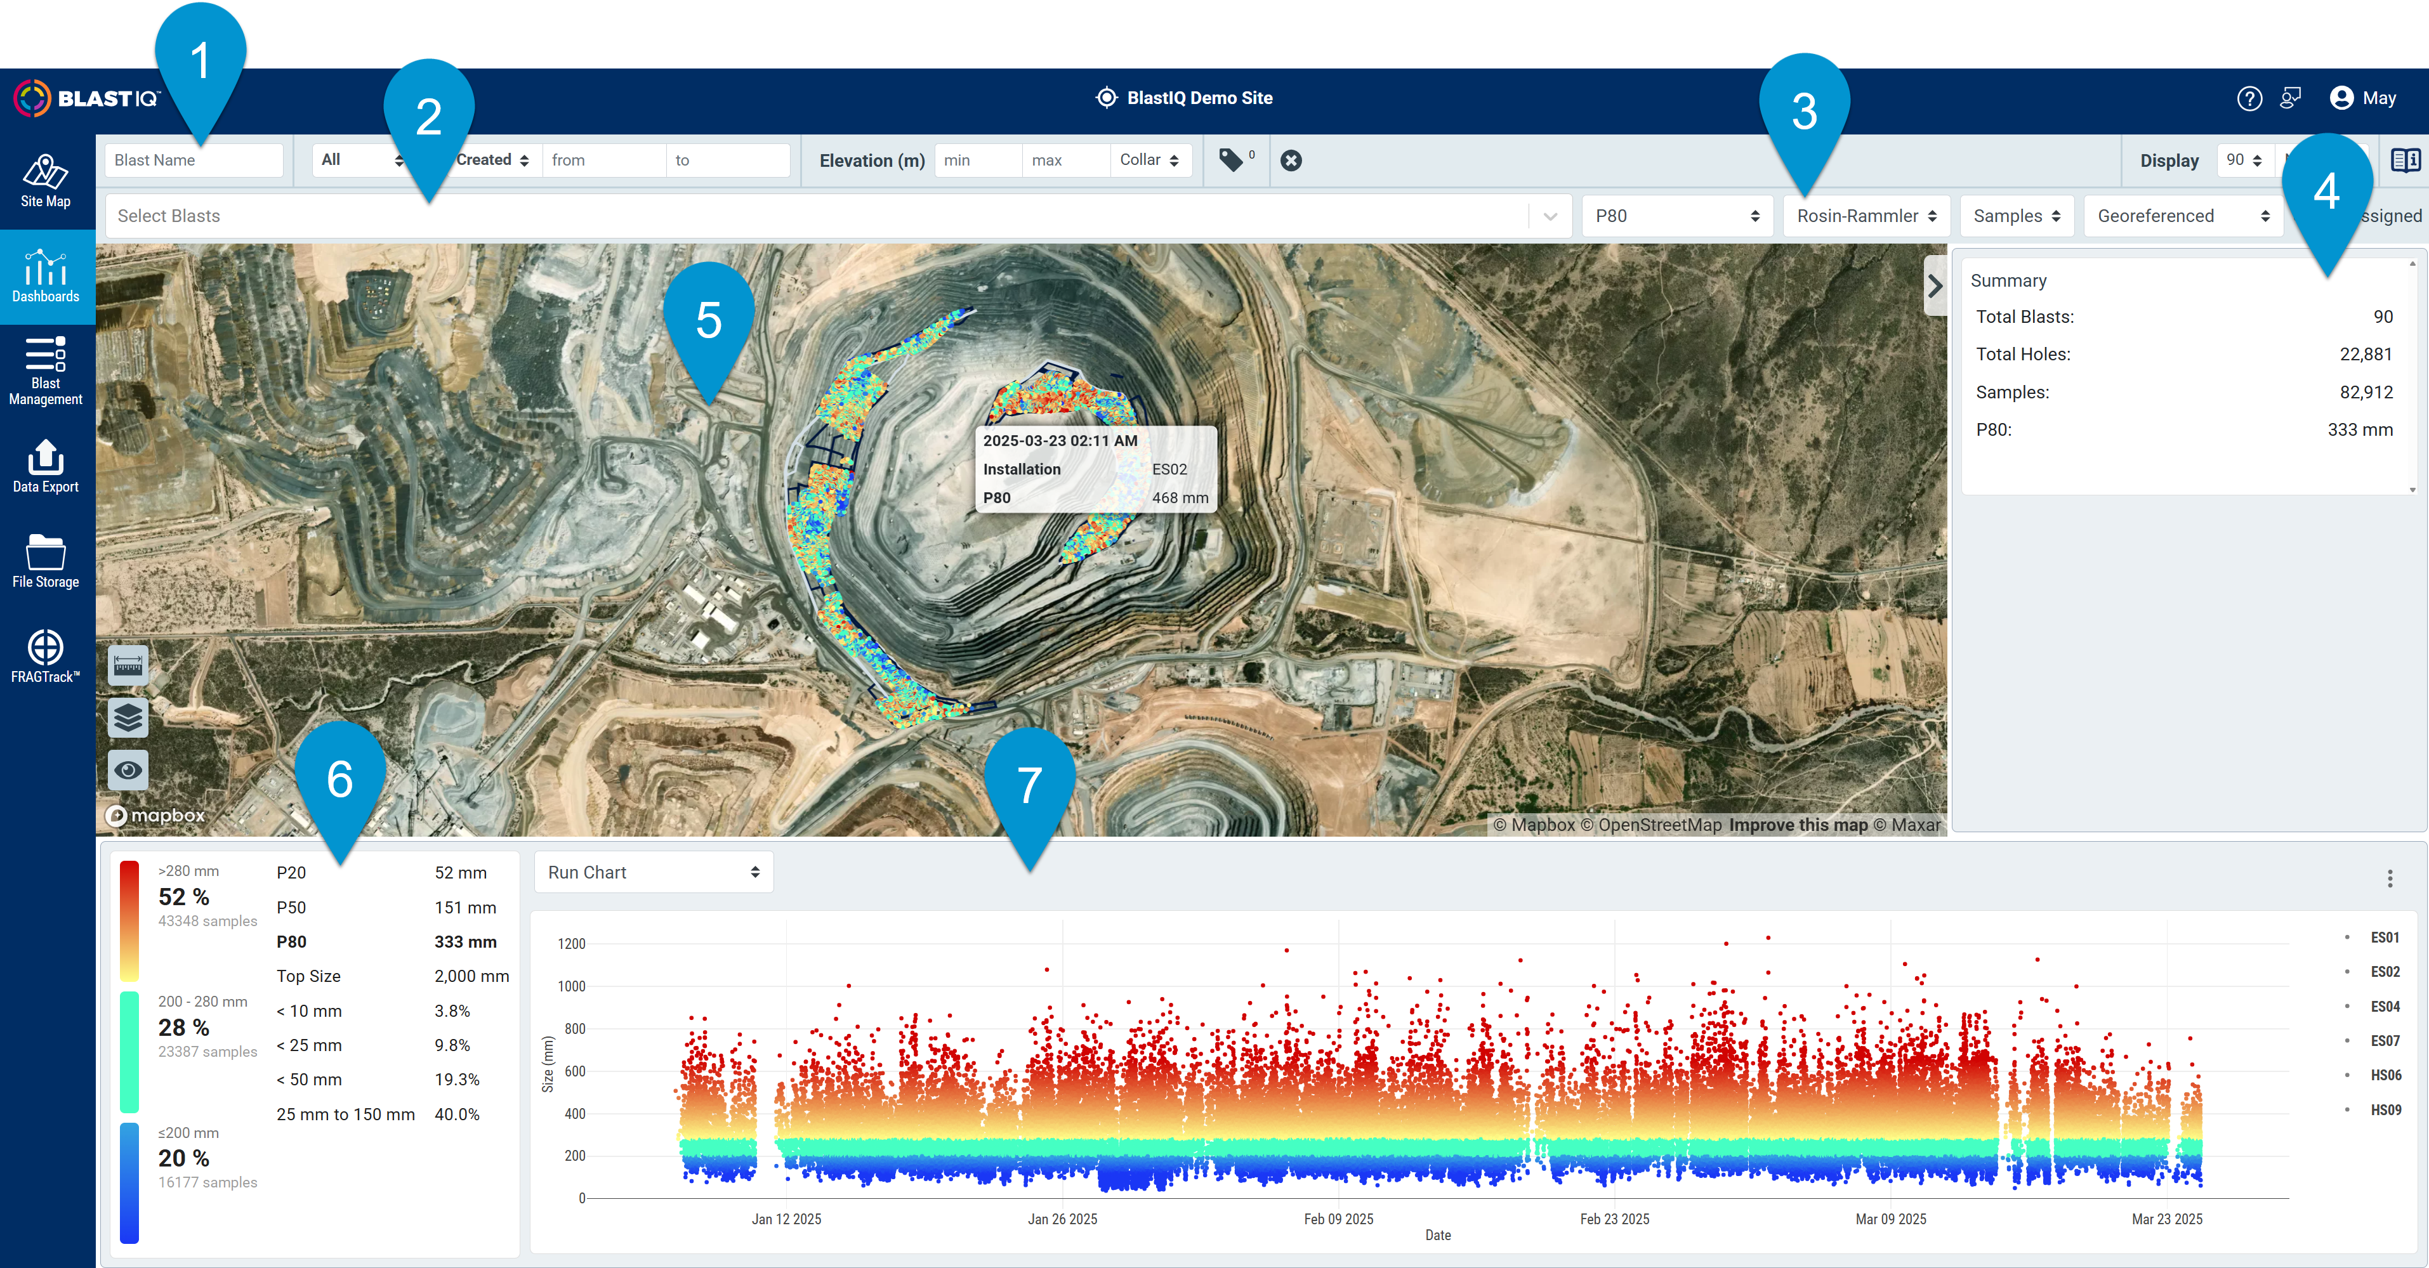Open the support chat icon

pos(2291,98)
